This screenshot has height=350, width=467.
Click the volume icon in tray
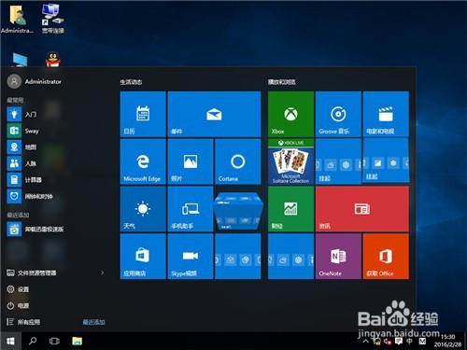pyautogui.click(x=388, y=342)
